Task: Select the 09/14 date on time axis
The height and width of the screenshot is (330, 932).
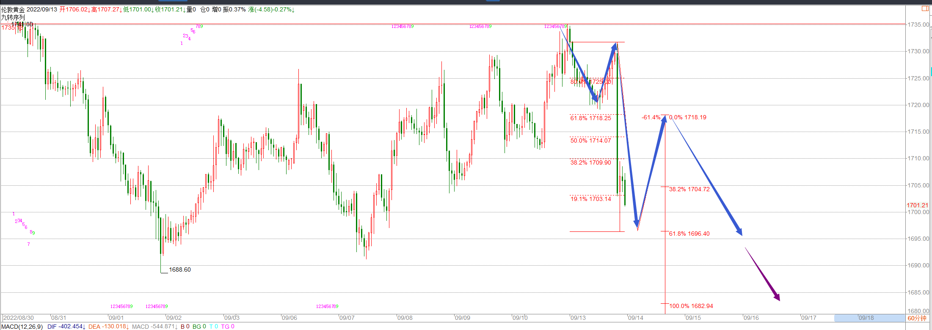Action: click(635, 318)
